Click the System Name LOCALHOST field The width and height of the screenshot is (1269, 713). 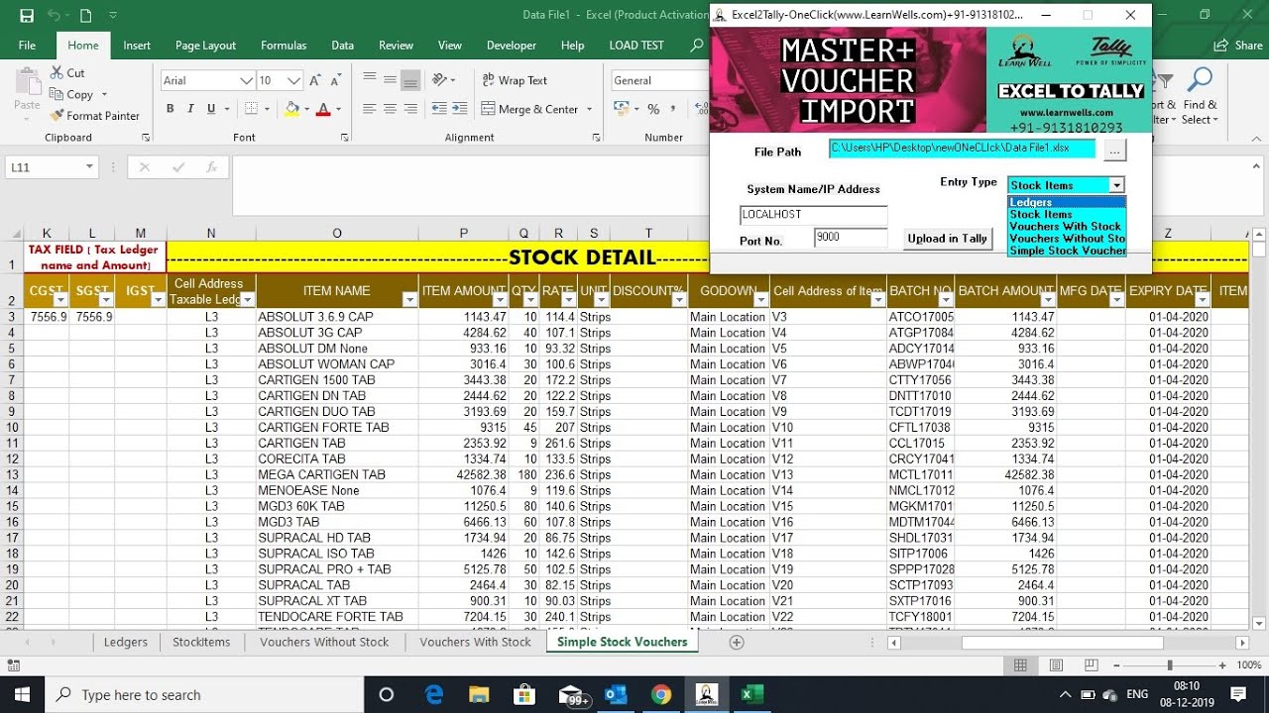[814, 215]
